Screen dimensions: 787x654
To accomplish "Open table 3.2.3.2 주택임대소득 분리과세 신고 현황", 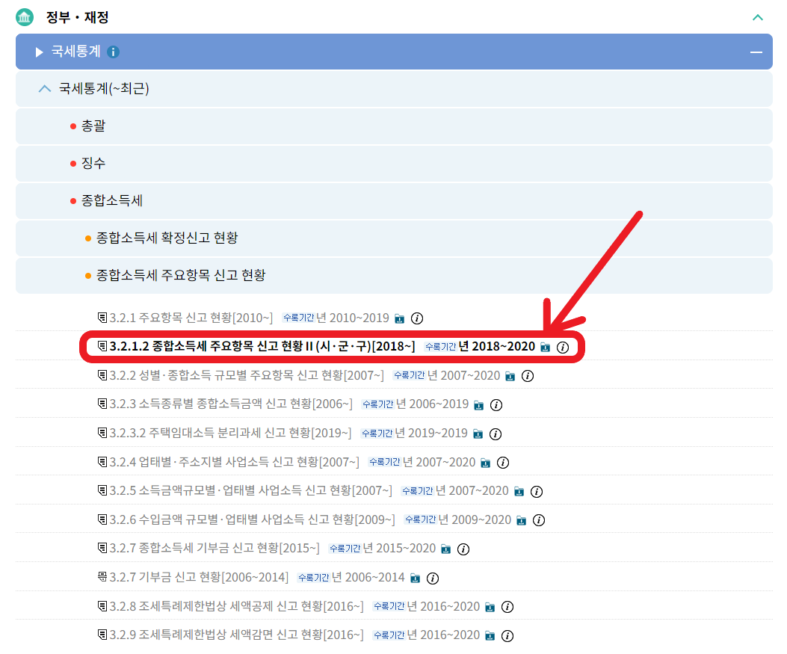I will [x=230, y=434].
